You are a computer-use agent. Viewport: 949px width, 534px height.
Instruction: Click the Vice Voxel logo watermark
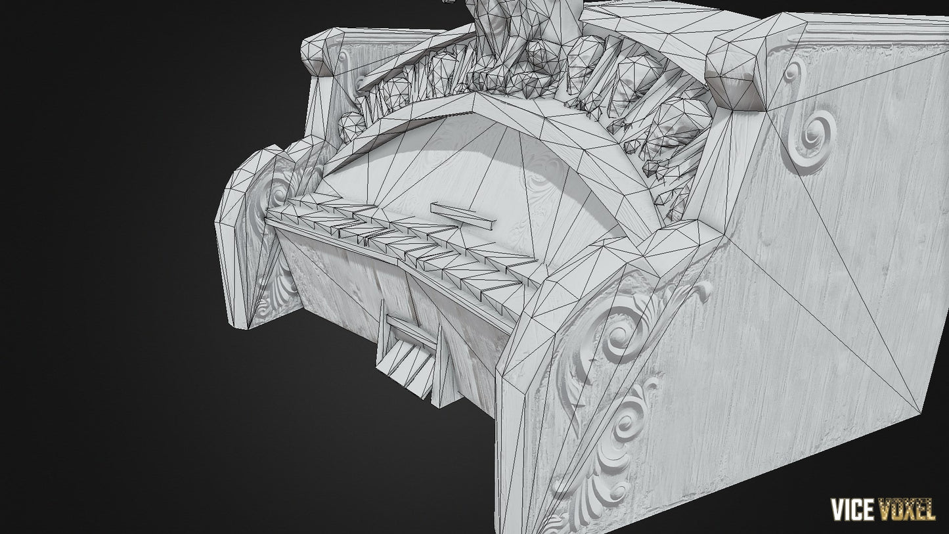882,508
